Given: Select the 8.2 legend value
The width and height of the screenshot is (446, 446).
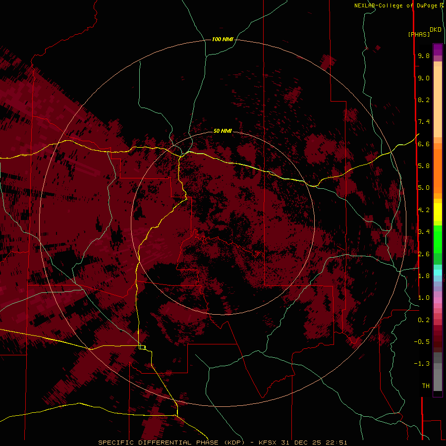Looking at the screenshot, I should [x=424, y=100].
